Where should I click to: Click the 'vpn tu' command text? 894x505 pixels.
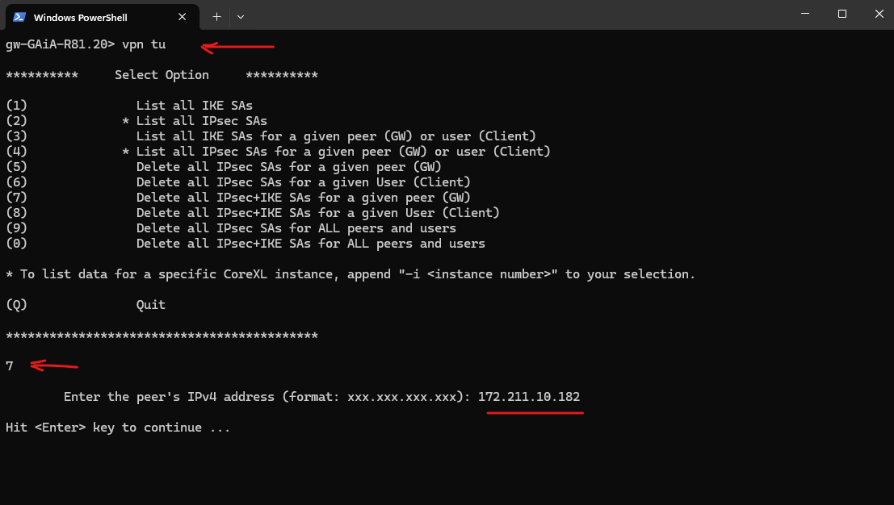[144, 44]
